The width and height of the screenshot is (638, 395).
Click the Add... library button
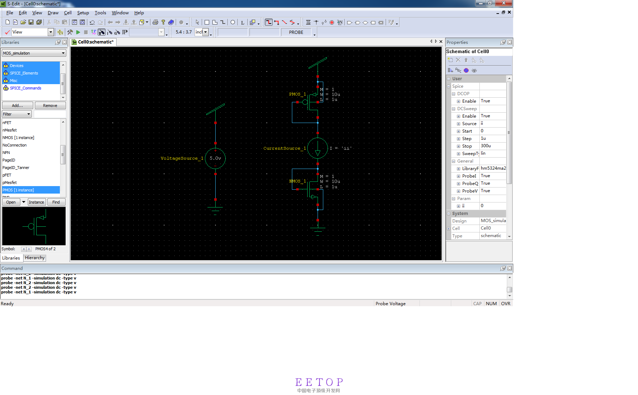[x=17, y=106]
